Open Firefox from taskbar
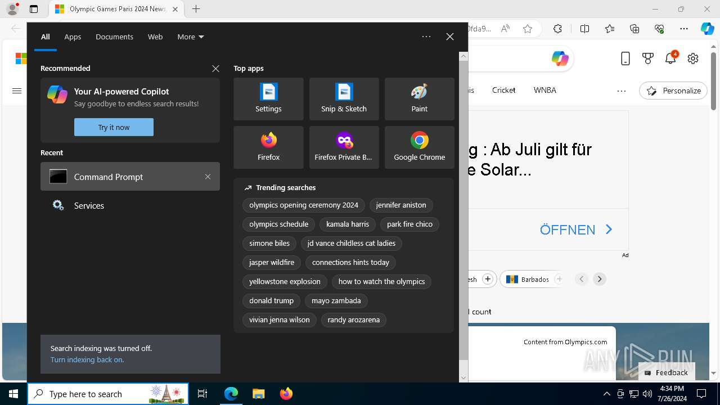Image resolution: width=720 pixels, height=405 pixels. (286, 394)
